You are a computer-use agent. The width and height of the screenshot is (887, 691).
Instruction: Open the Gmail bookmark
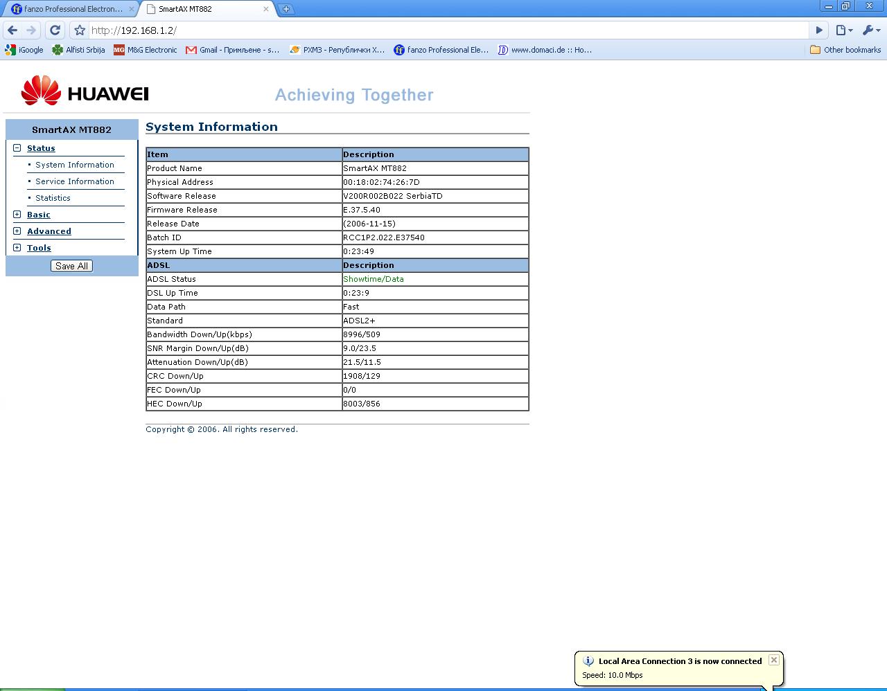pyautogui.click(x=232, y=50)
